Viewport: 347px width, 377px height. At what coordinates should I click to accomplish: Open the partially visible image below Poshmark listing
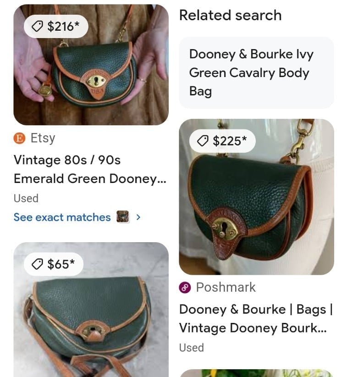[x=256, y=373]
